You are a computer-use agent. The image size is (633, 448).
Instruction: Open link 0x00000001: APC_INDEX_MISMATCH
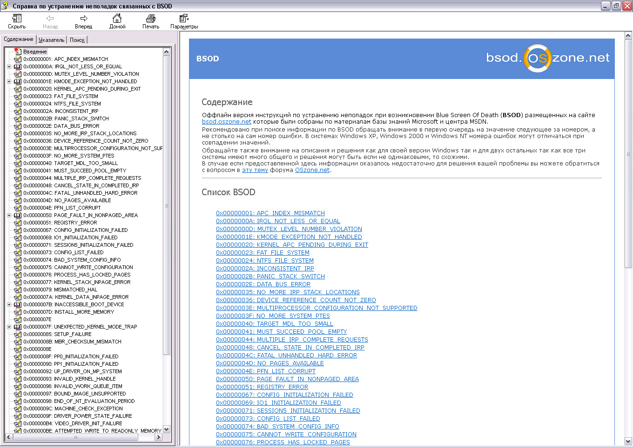tap(270, 213)
